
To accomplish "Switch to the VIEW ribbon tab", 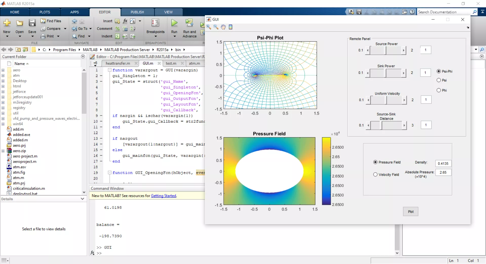I will point(168,12).
